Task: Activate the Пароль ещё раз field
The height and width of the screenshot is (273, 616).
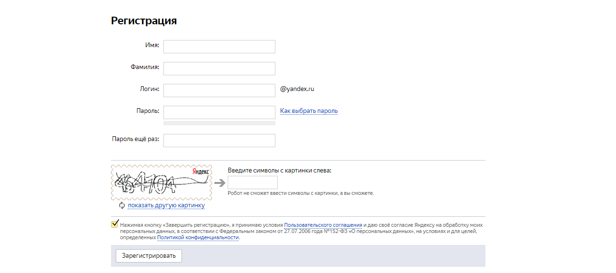Action: 219,141
